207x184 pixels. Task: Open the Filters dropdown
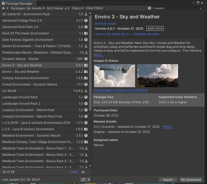(78, 8)
